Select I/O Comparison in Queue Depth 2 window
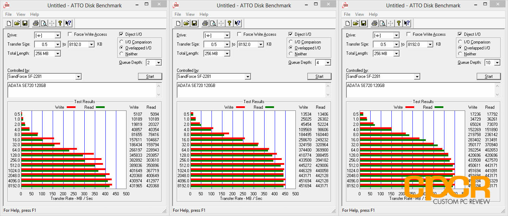This screenshot has width=508, height=216. click(x=122, y=42)
